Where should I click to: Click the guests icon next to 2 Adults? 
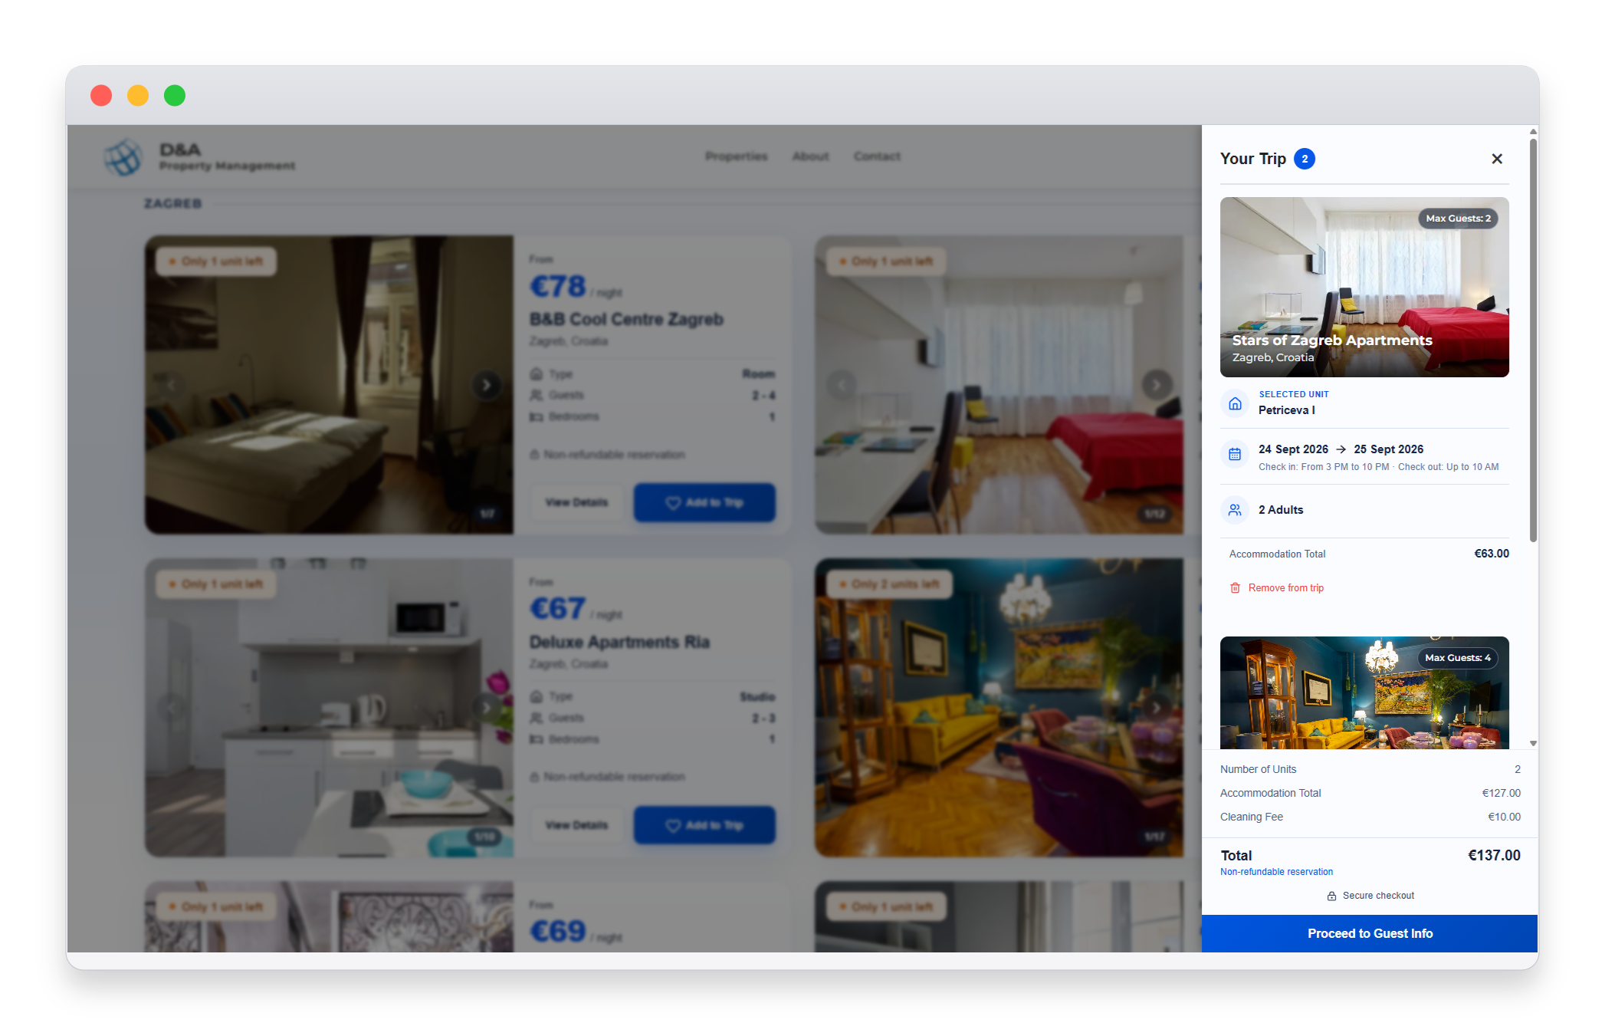1235,510
